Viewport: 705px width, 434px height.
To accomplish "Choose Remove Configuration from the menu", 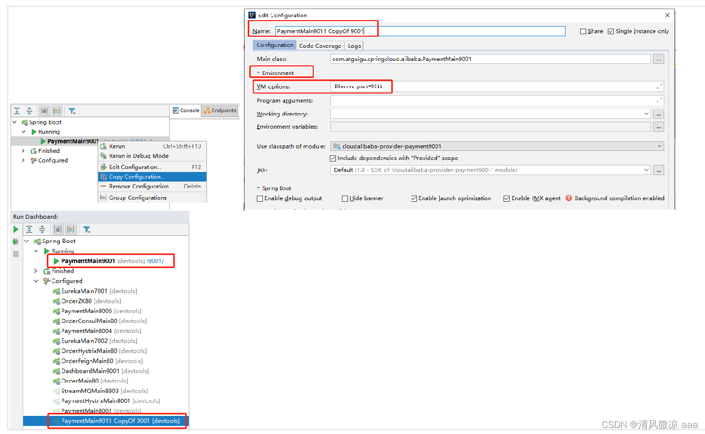I will (x=152, y=187).
